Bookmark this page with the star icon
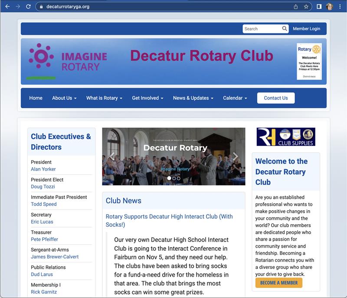Viewport: 347px width, 298px height. (x=306, y=7)
